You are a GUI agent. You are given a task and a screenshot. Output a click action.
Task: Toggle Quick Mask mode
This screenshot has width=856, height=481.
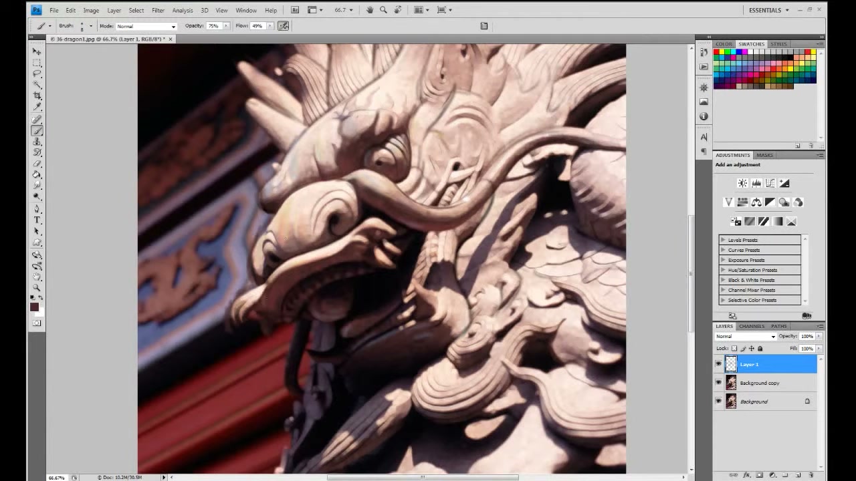tap(37, 323)
